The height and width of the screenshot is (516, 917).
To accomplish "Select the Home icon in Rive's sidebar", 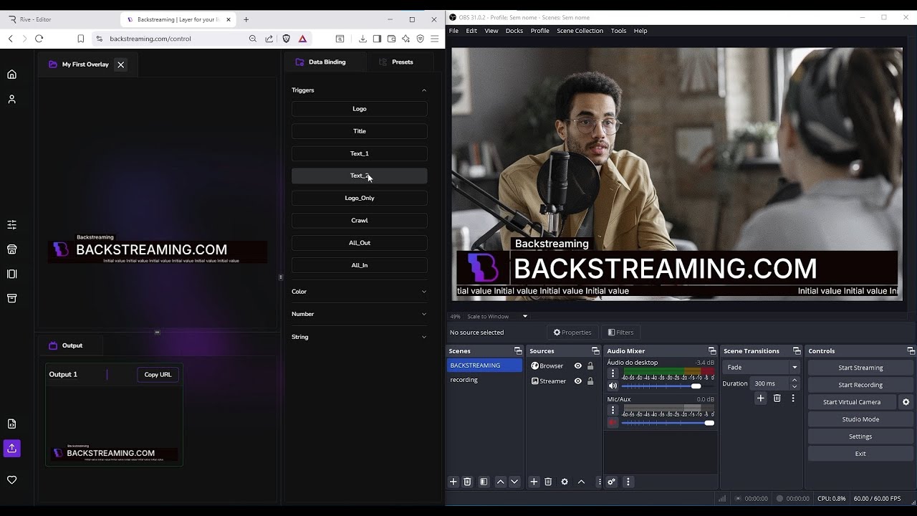I will tap(11, 73).
